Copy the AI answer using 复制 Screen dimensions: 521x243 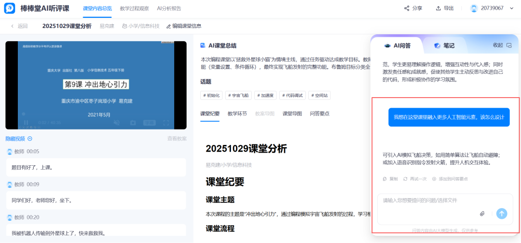pyautogui.click(x=390, y=179)
